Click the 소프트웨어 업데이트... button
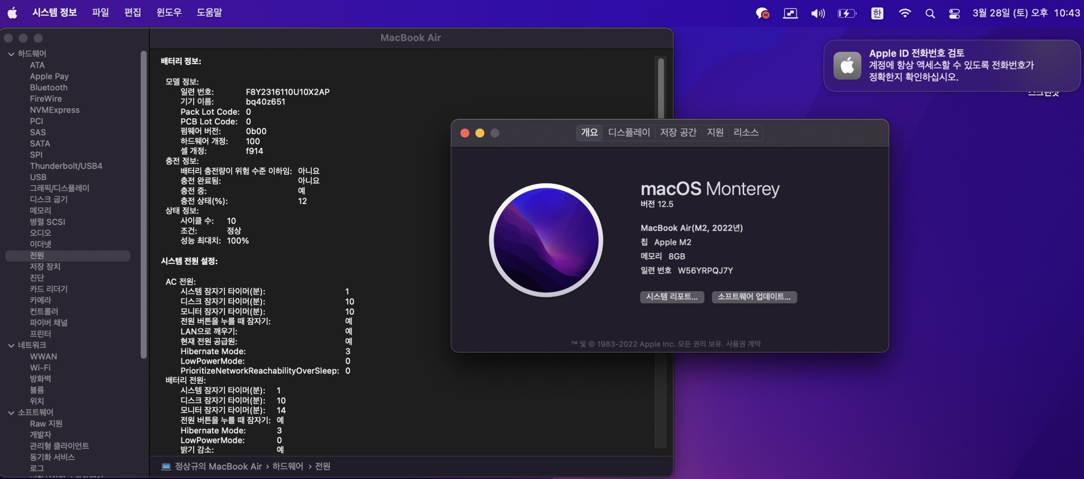The image size is (1084, 479). [x=754, y=297]
